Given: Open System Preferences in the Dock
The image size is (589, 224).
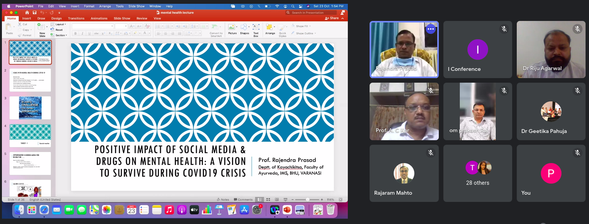Looking at the screenshot, I should tap(257, 210).
